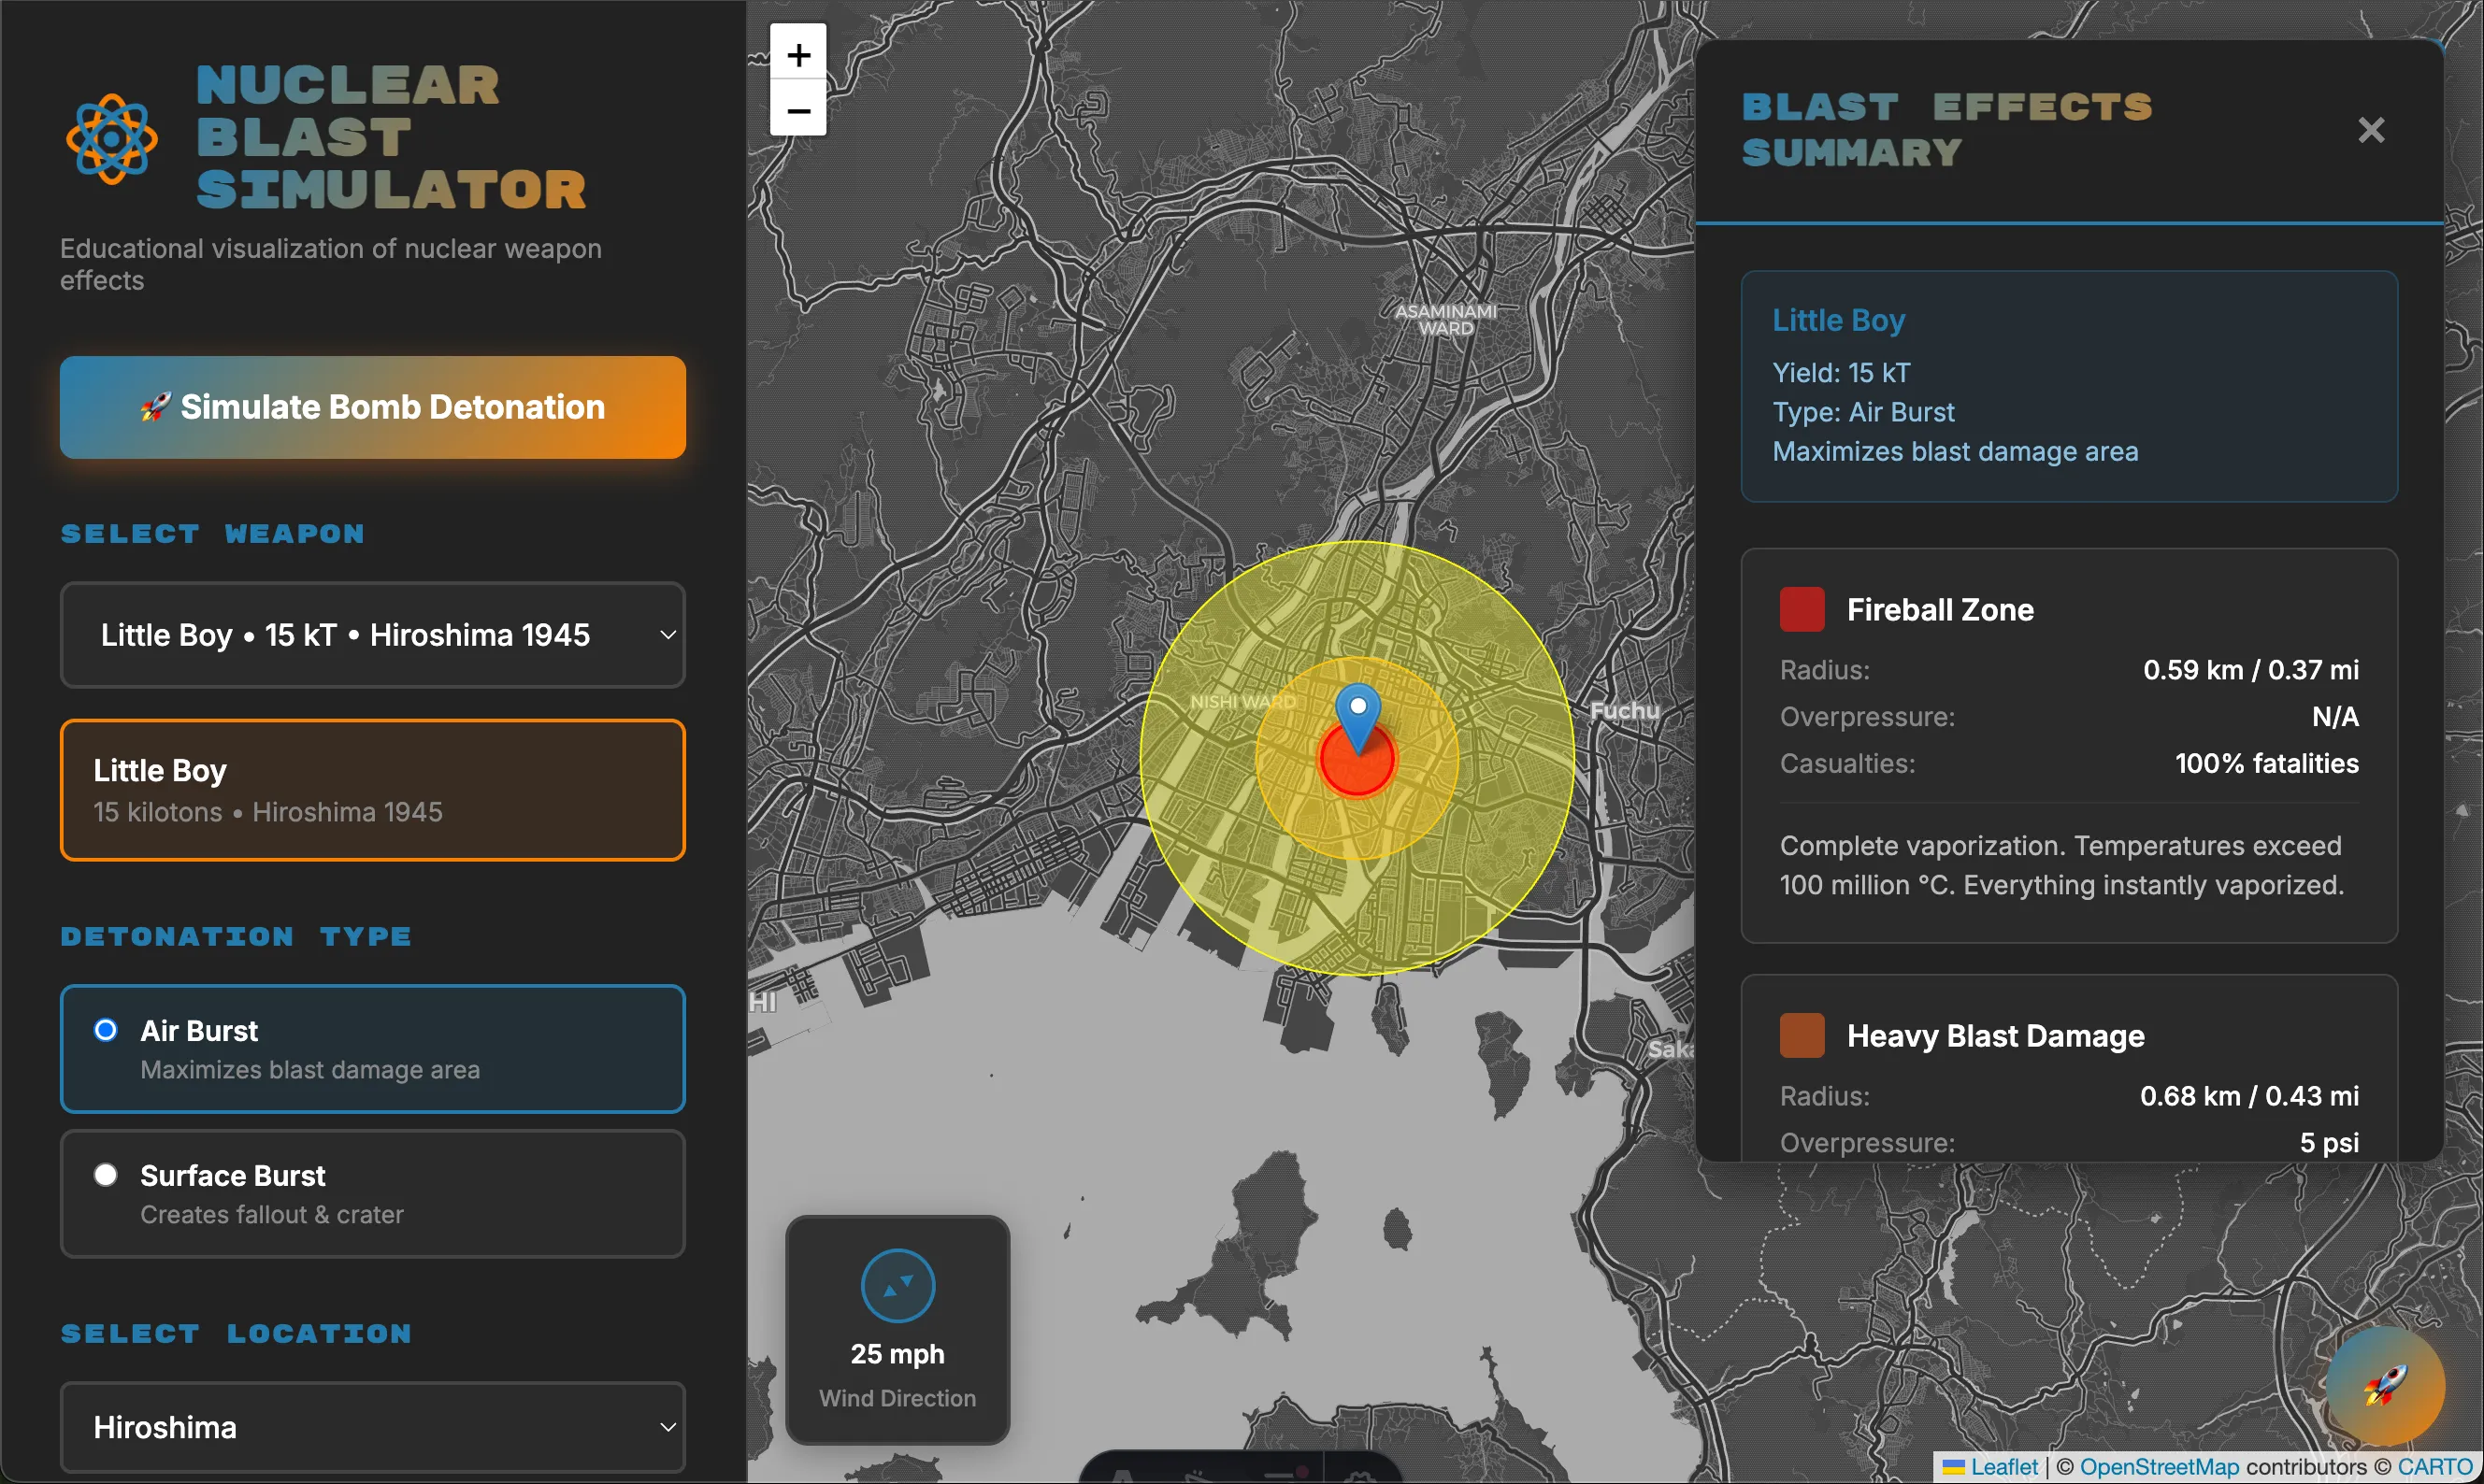
Task: Click the 100% fatalities value
Action: pyautogui.click(x=2266, y=764)
